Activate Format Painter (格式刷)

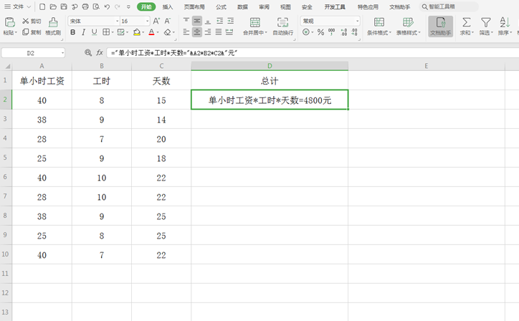pyautogui.click(x=53, y=27)
